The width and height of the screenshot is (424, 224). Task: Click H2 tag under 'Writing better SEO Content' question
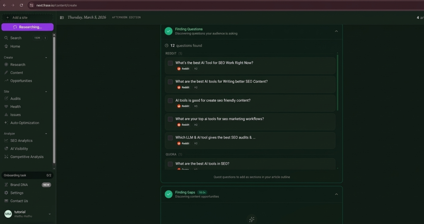click(196, 87)
